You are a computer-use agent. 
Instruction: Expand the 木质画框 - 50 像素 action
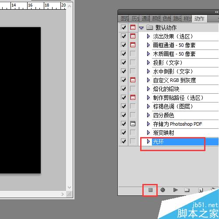148,54
